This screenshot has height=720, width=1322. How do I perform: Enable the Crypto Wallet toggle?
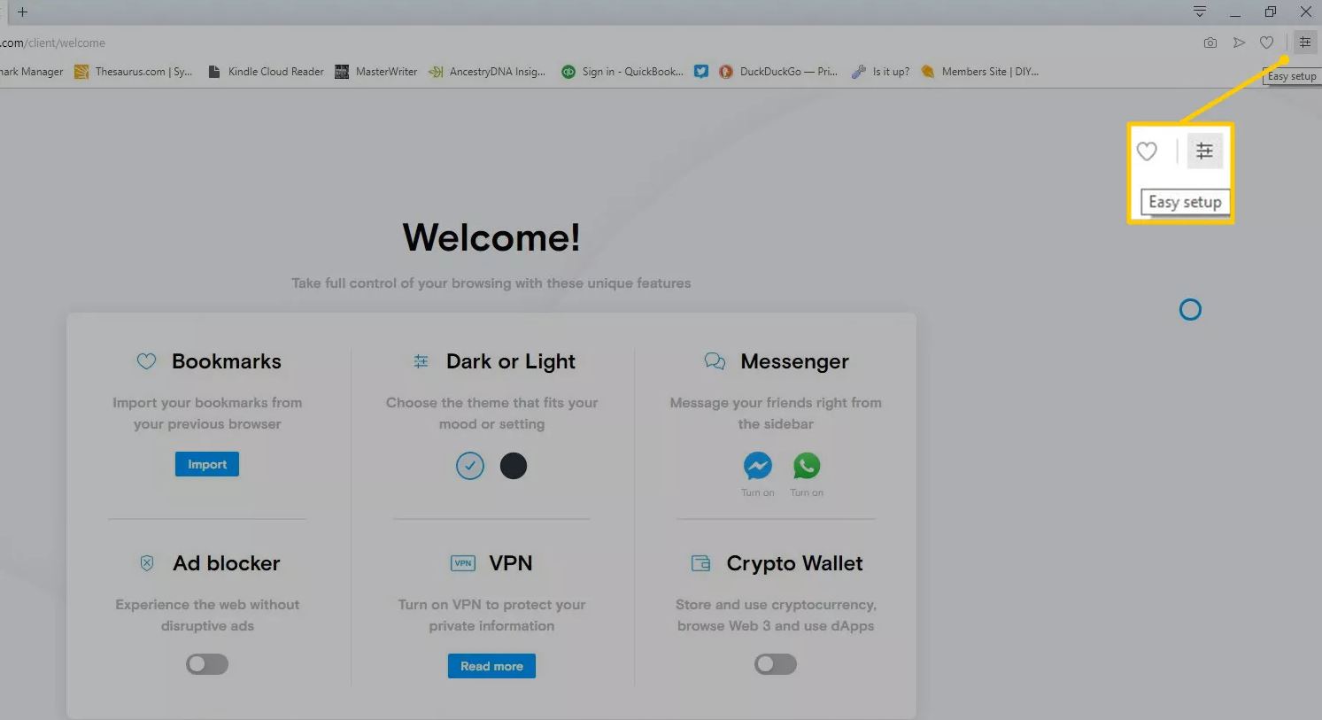pyautogui.click(x=776, y=664)
